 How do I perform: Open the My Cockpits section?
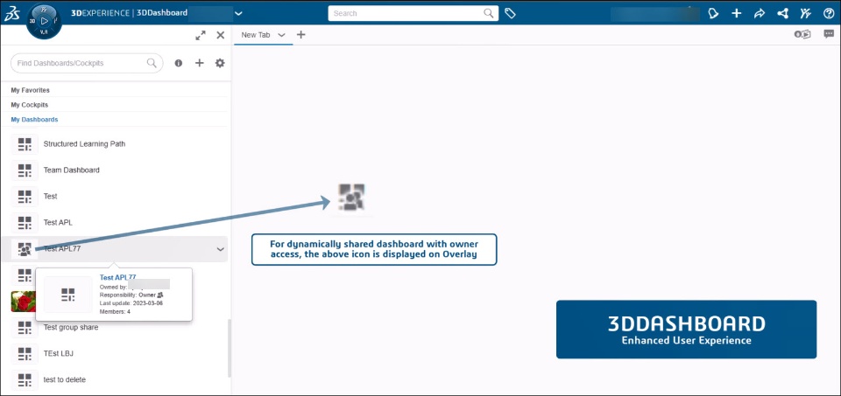tap(30, 105)
